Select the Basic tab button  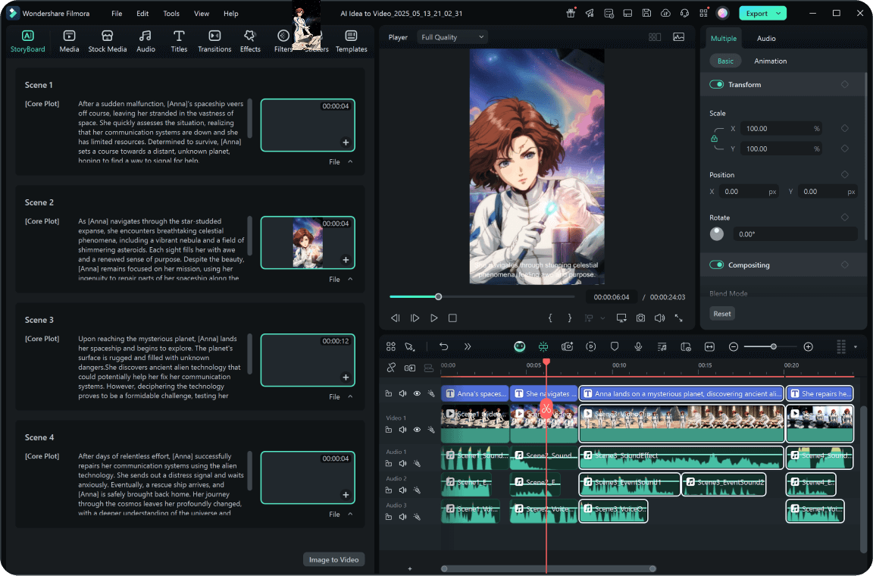tap(725, 61)
